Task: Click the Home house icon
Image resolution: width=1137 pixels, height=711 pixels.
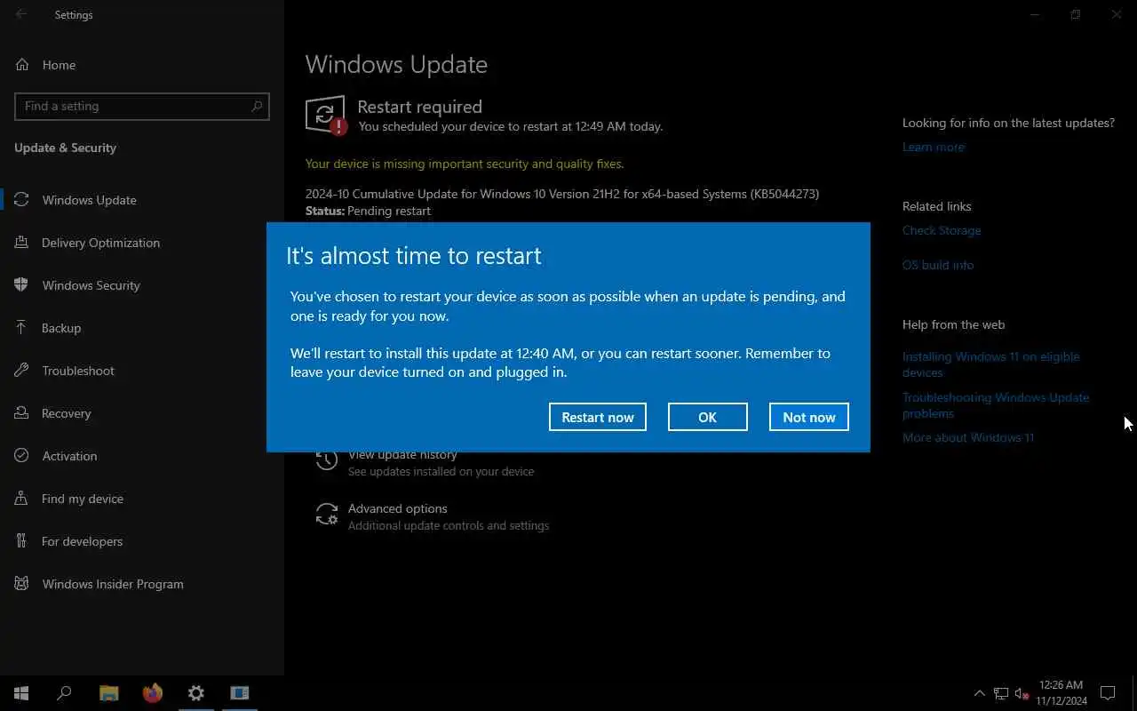Action: point(22,65)
